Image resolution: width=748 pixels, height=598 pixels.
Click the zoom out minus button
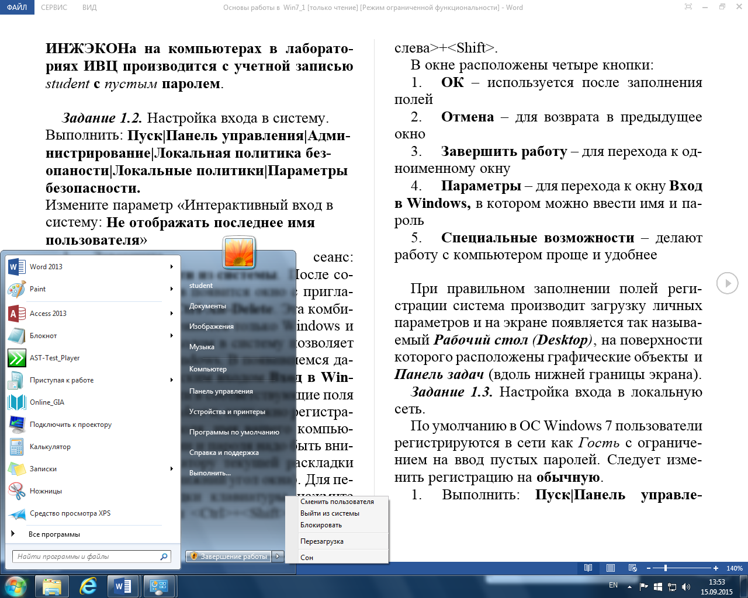pos(648,568)
